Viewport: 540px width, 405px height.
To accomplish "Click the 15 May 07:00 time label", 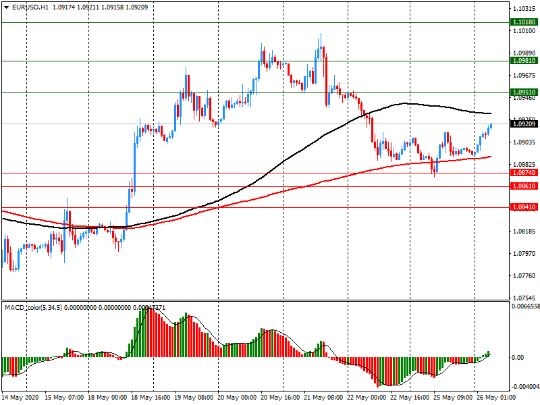I will (64, 398).
